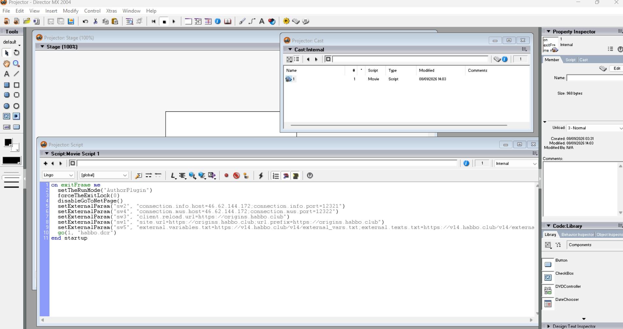Toggle line numbering in script editor
Viewport: 623px width, 329px height.
(x=276, y=176)
